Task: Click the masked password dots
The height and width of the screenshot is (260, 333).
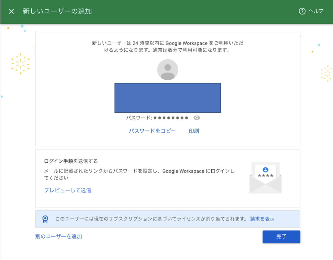Action: (171, 118)
